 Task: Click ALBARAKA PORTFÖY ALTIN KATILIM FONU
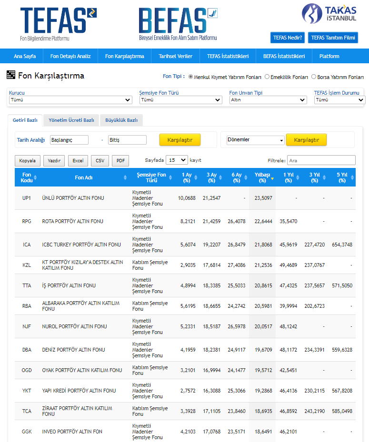tap(80, 306)
